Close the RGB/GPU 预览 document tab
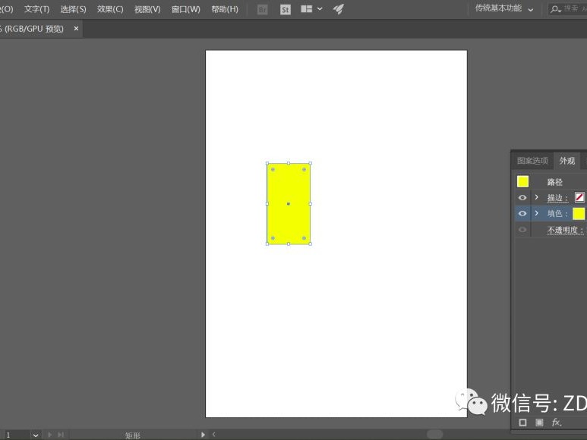587x440 pixels. click(76, 28)
